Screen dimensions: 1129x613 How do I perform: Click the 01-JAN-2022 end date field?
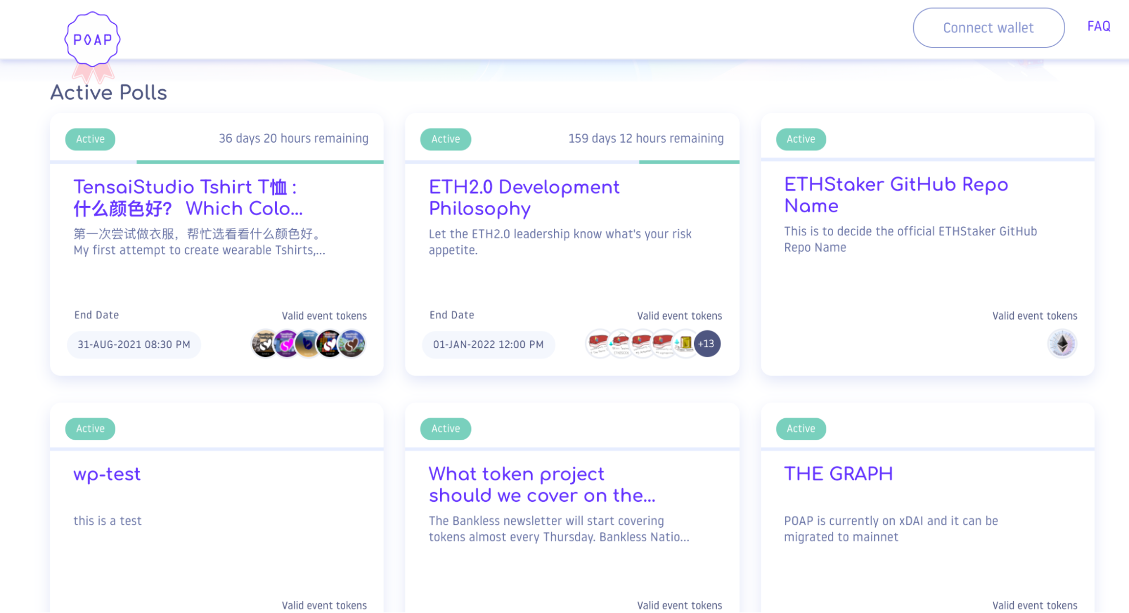[x=488, y=344]
